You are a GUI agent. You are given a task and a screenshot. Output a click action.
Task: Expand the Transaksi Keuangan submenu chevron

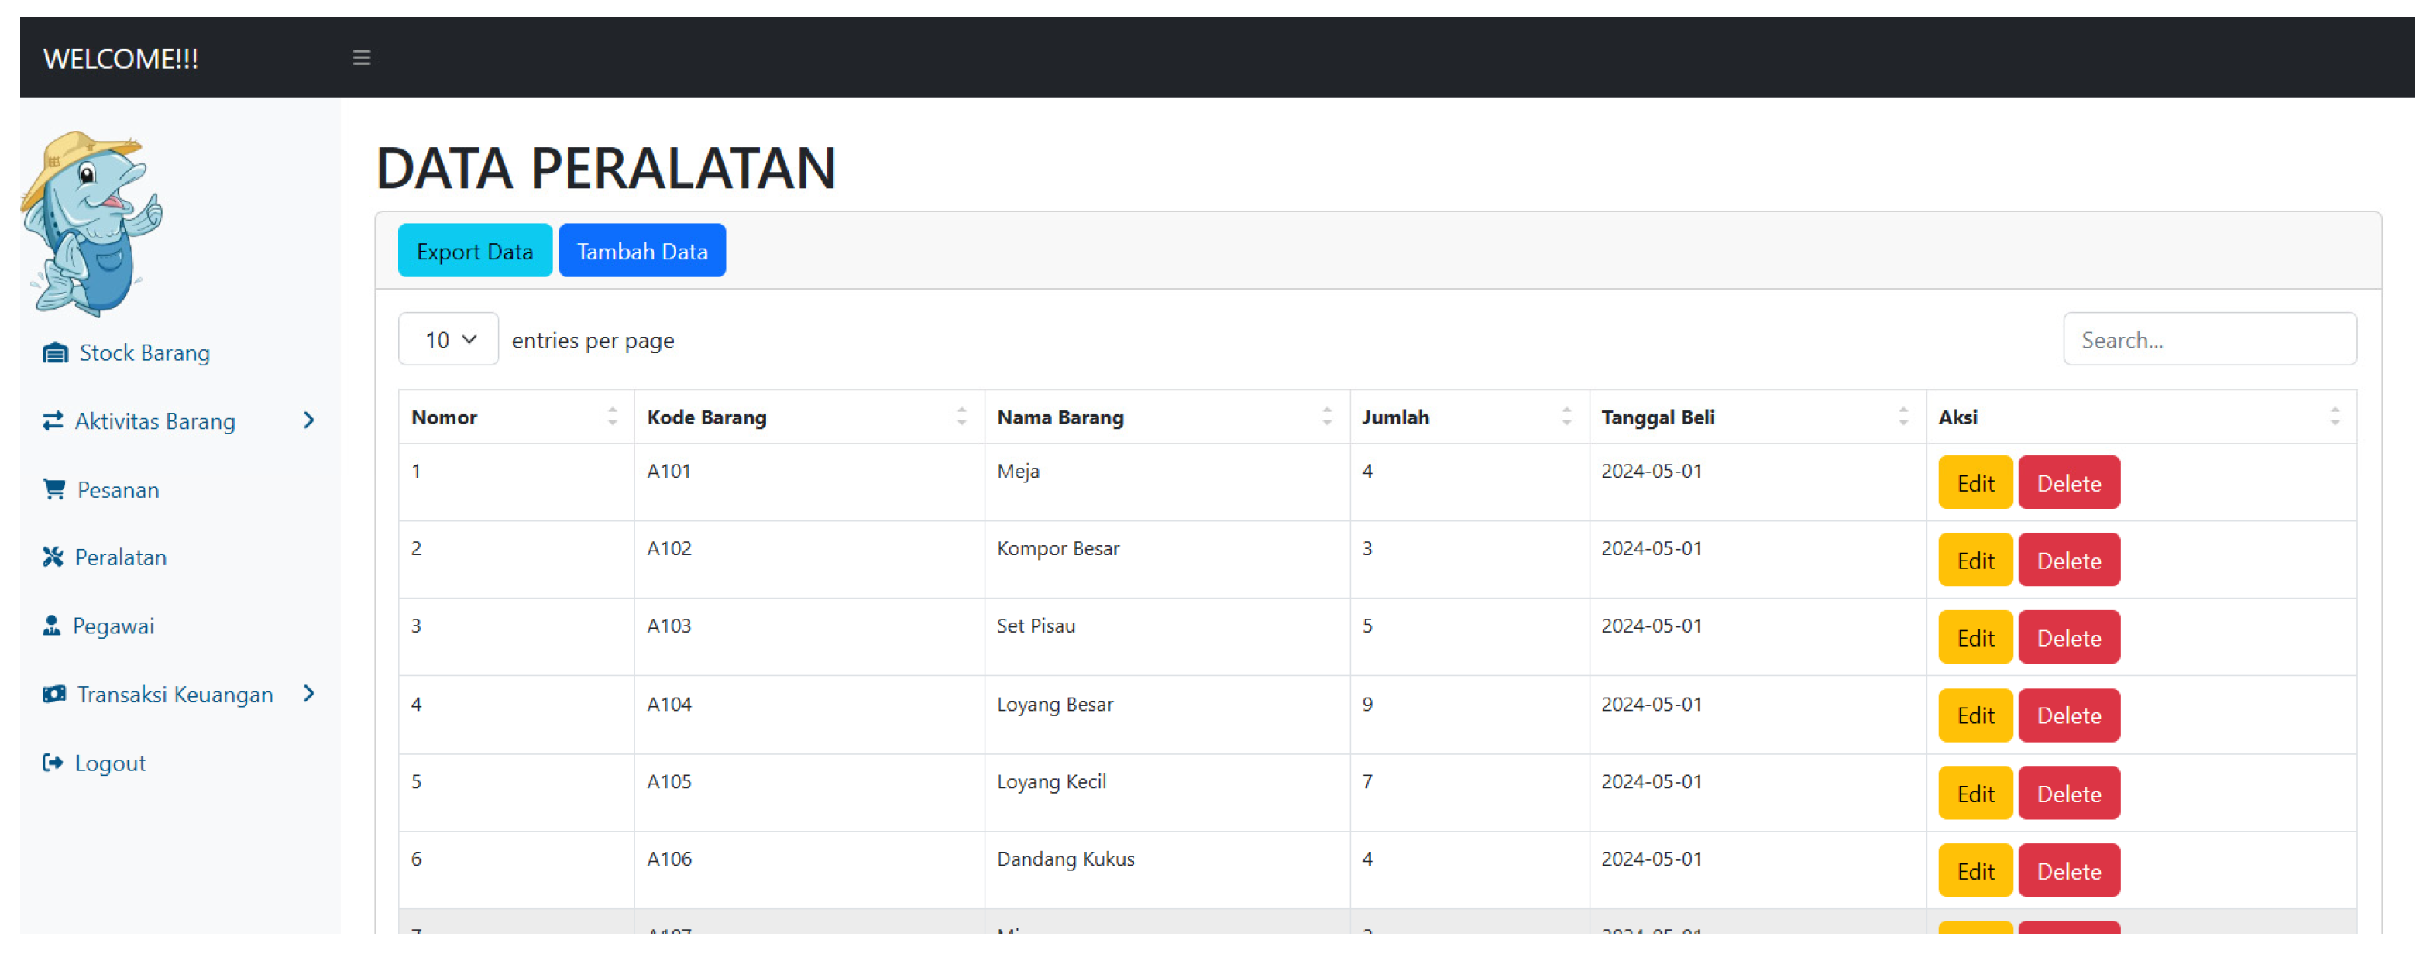(x=308, y=694)
